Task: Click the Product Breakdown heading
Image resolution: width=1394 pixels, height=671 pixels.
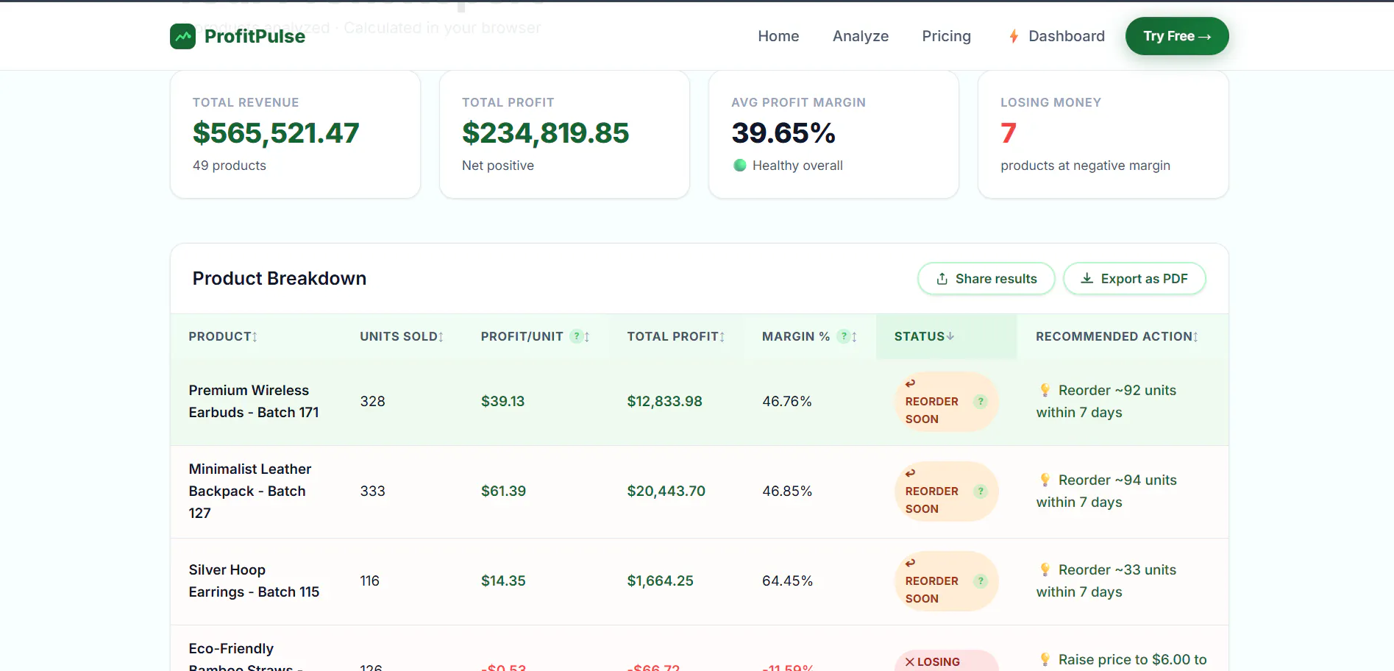Action: pos(280,278)
